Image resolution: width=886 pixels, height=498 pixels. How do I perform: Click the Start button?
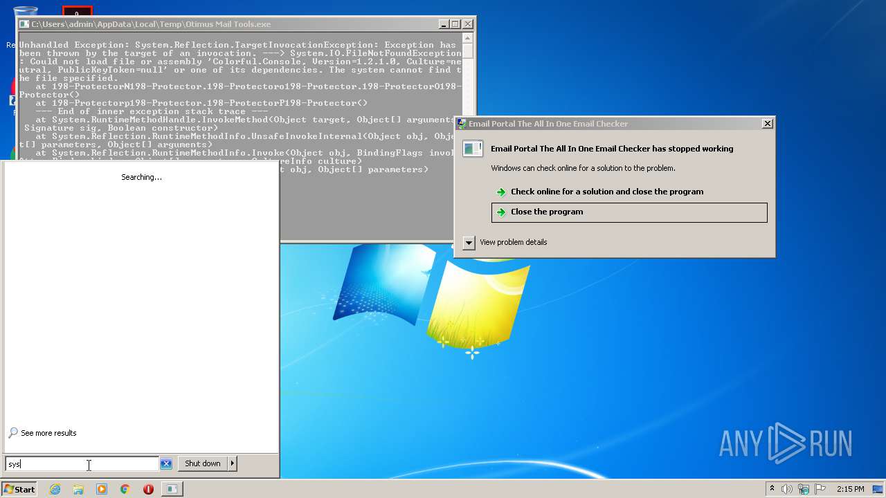pos(19,489)
